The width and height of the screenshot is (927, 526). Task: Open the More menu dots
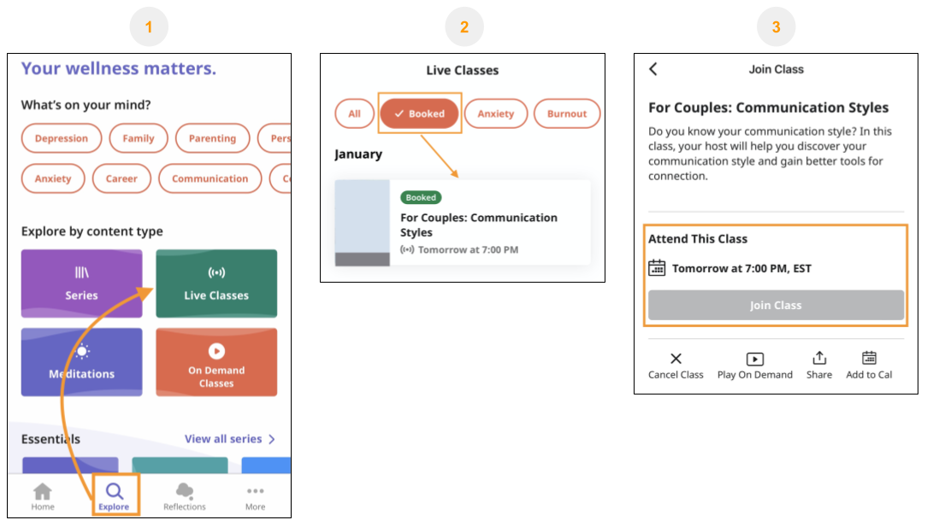point(255,491)
